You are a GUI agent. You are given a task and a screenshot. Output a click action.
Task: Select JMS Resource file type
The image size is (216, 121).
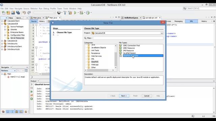128,51
